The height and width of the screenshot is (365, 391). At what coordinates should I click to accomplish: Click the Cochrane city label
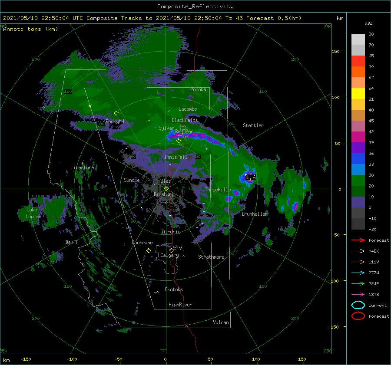point(142,243)
